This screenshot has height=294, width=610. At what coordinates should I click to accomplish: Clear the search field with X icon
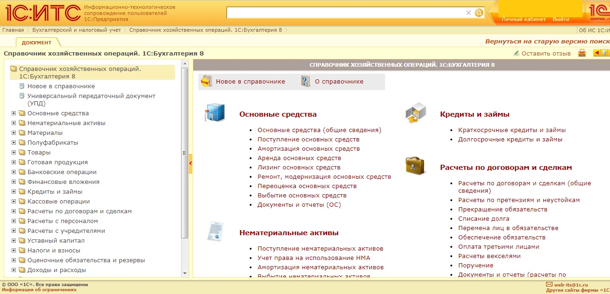pos(469,13)
